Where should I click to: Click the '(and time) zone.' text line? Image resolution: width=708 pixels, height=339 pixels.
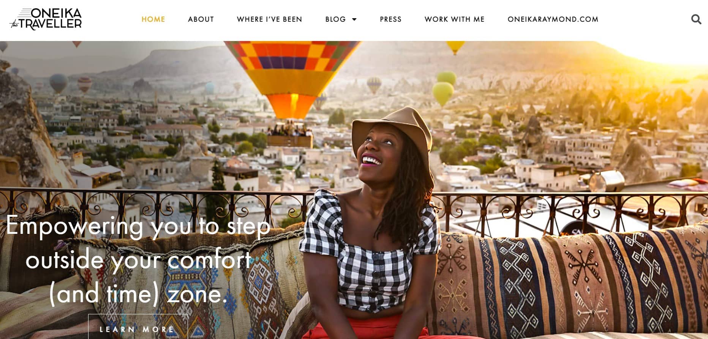[x=138, y=294]
